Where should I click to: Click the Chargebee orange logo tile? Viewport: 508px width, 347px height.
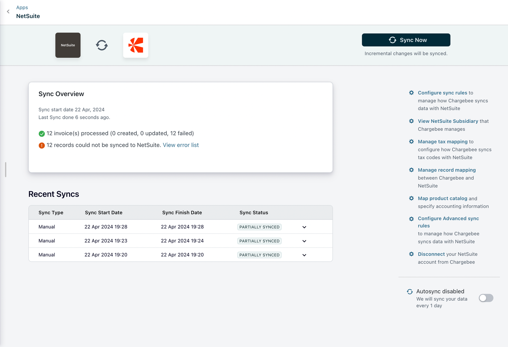(x=136, y=45)
